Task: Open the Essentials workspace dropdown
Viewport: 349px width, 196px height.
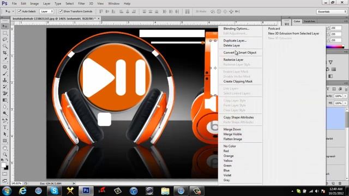Action: 332,11
